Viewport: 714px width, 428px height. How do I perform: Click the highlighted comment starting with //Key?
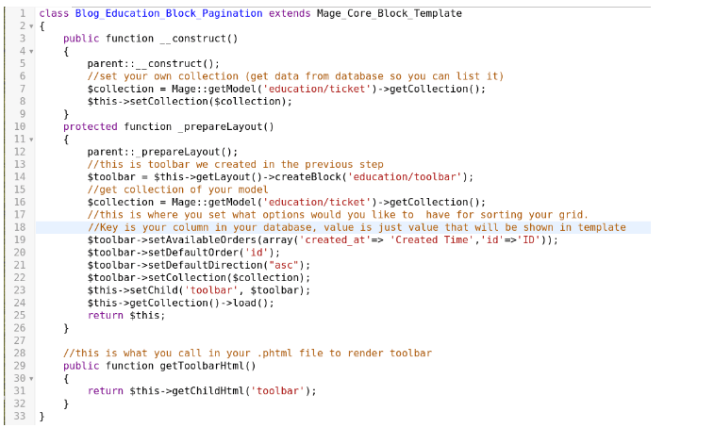(356, 227)
